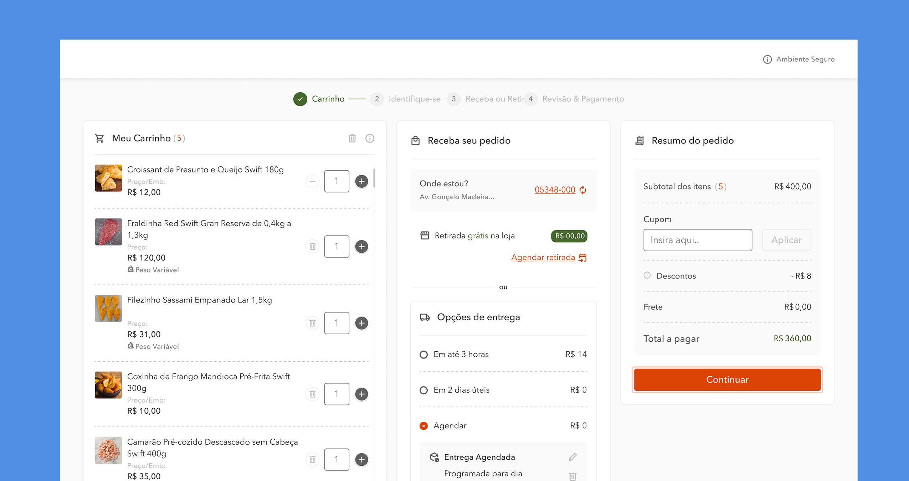
Task: Add one more Camarão Pré-cozido with the plus button
Action: tap(361, 459)
